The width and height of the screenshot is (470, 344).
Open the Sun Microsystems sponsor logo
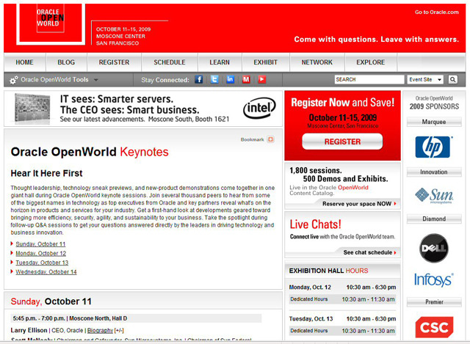point(434,196)
